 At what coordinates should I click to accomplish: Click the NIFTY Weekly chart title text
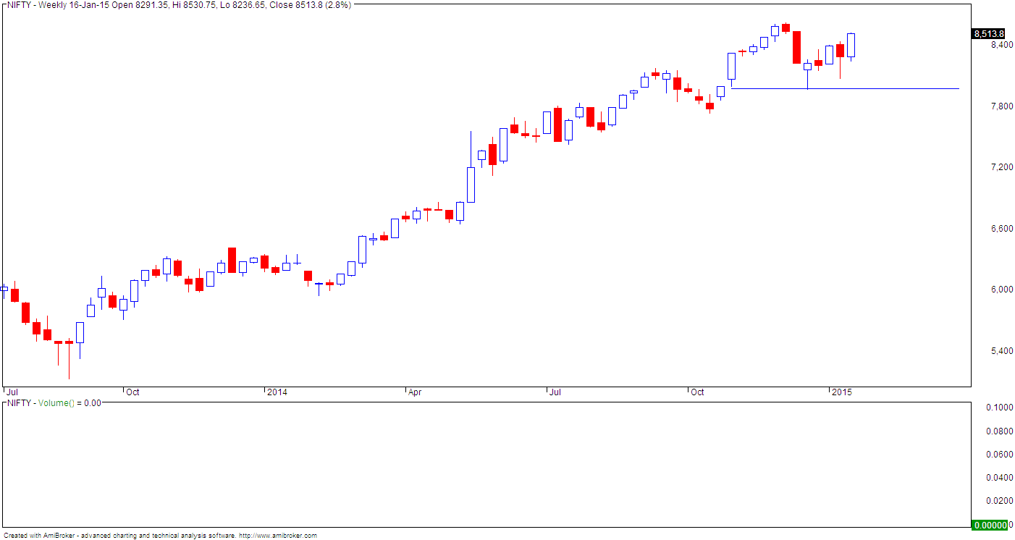click(x=179, y=4)
